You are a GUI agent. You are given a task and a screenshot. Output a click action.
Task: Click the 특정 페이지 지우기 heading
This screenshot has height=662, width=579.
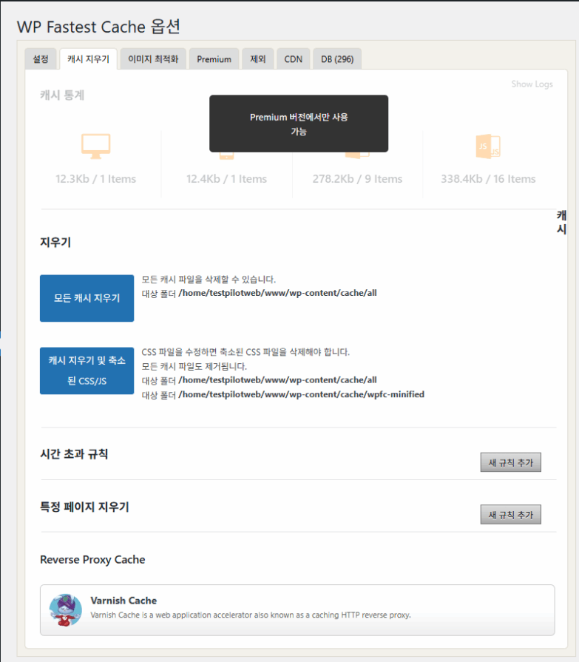84,507
